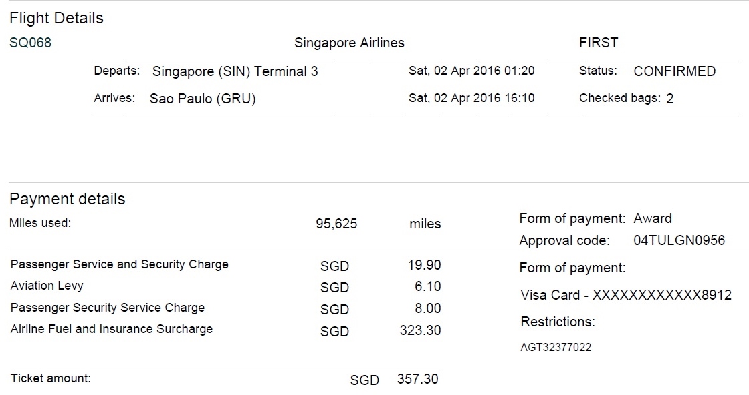Click Passenger Security Service Charge label
749x395 pixels.
click(x=107, y=308)
